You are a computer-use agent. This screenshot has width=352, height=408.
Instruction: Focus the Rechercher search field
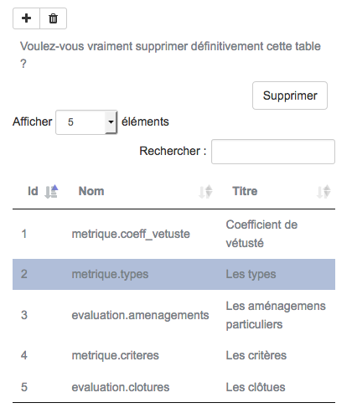(273, 152)
